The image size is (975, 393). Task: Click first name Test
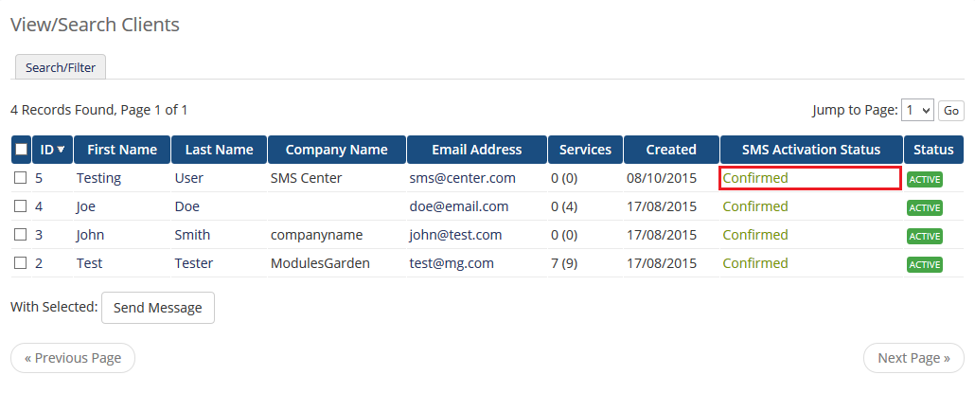(x=90, y=263)
